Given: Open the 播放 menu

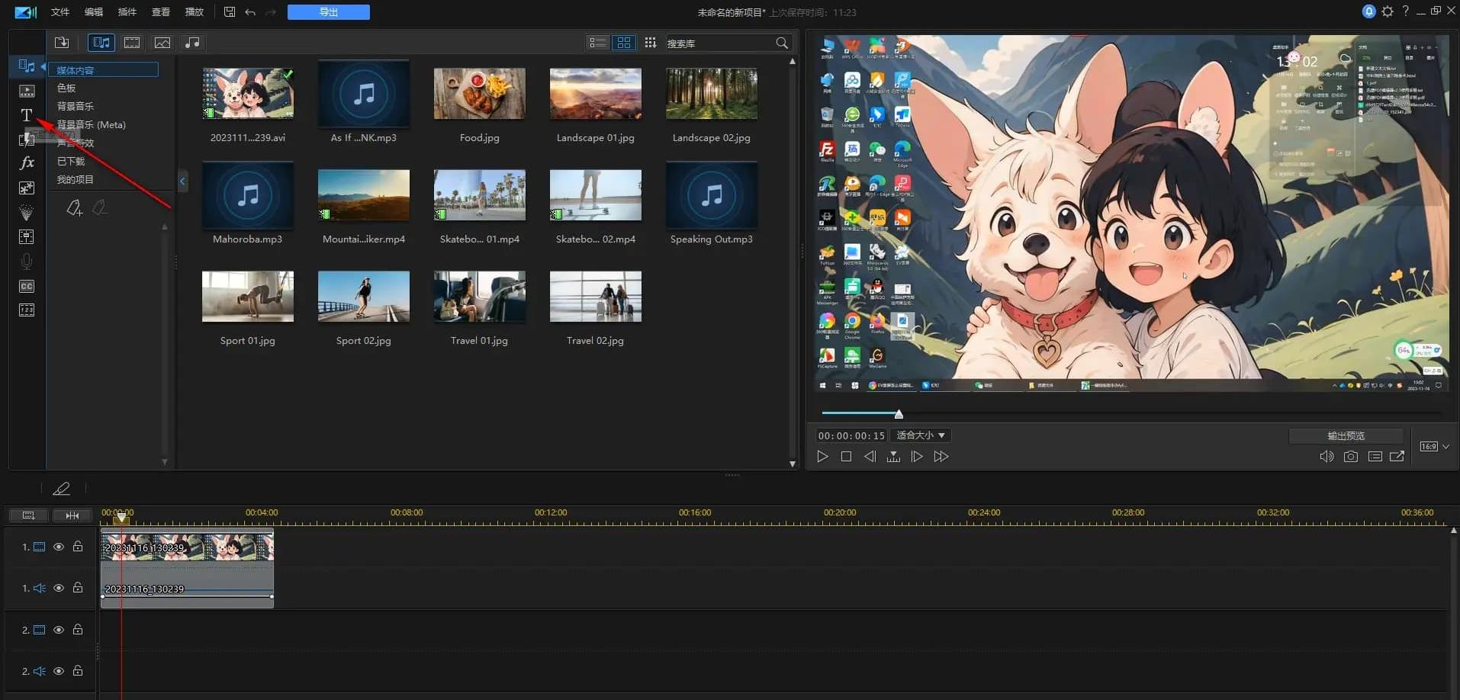Looking at the screenshot, I should point(195,12).
